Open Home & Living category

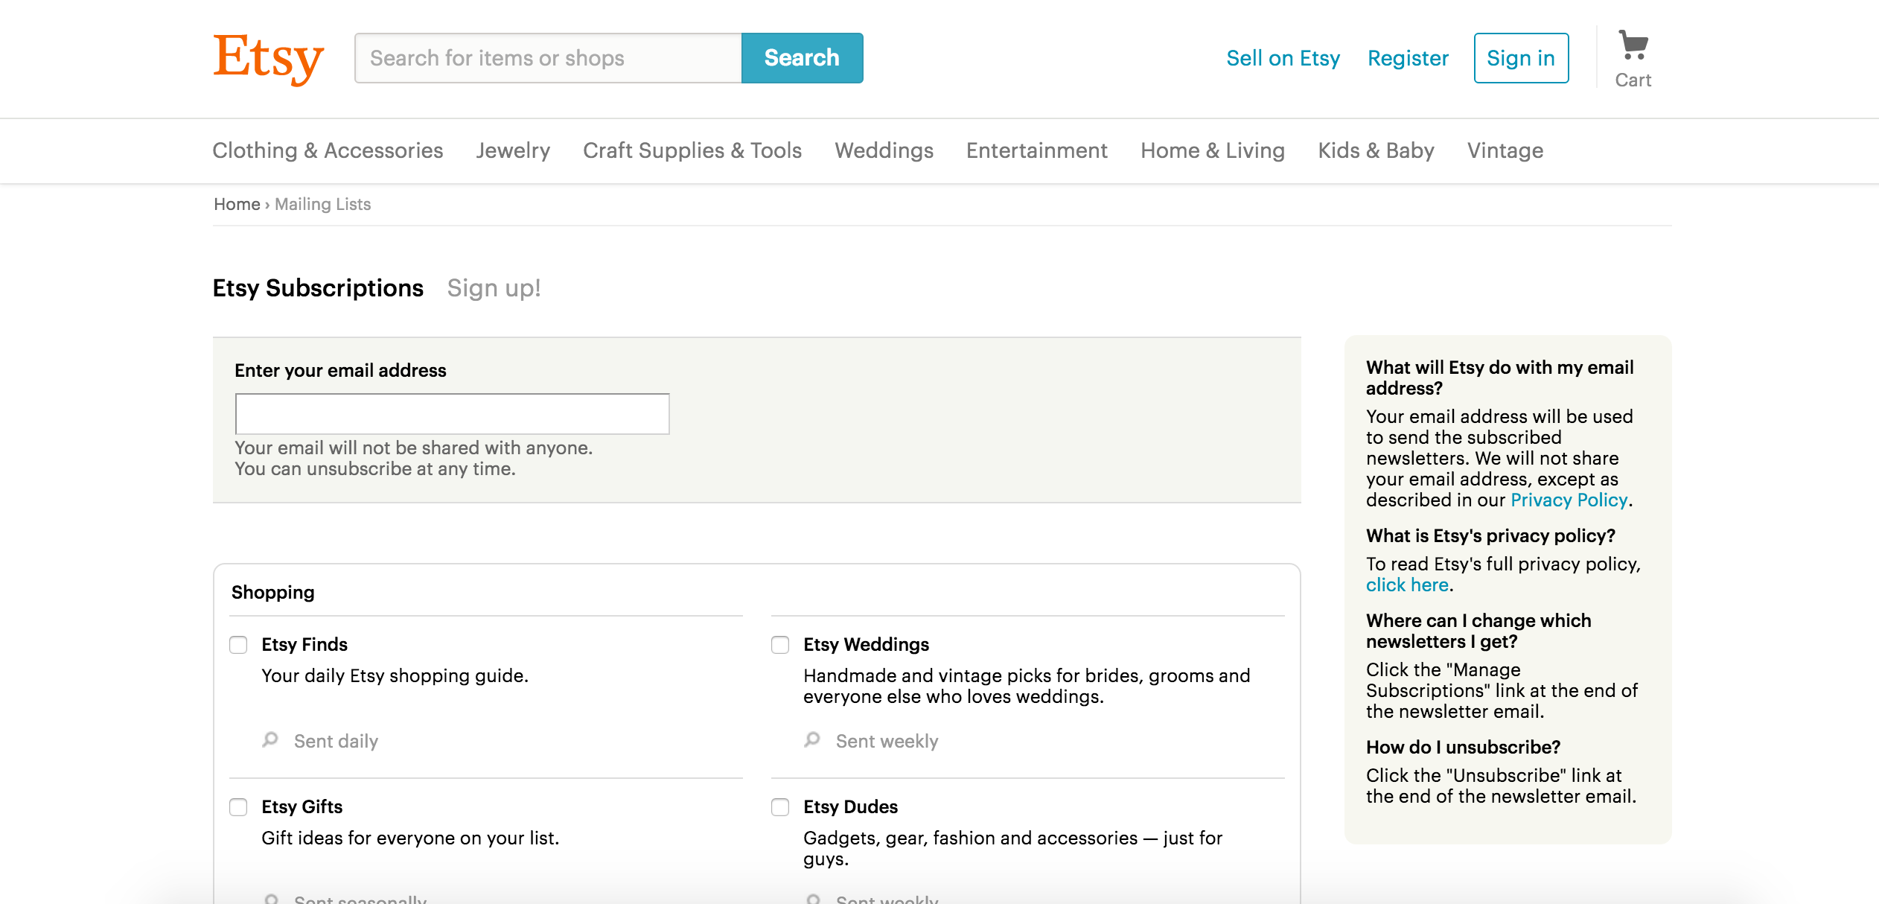pyautogui.click(x=1213, y=150)
